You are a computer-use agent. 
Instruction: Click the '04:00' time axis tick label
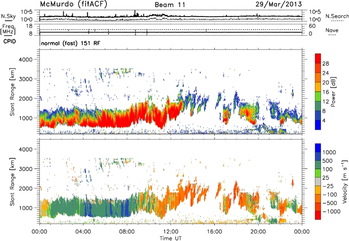(x=83, y=232)
